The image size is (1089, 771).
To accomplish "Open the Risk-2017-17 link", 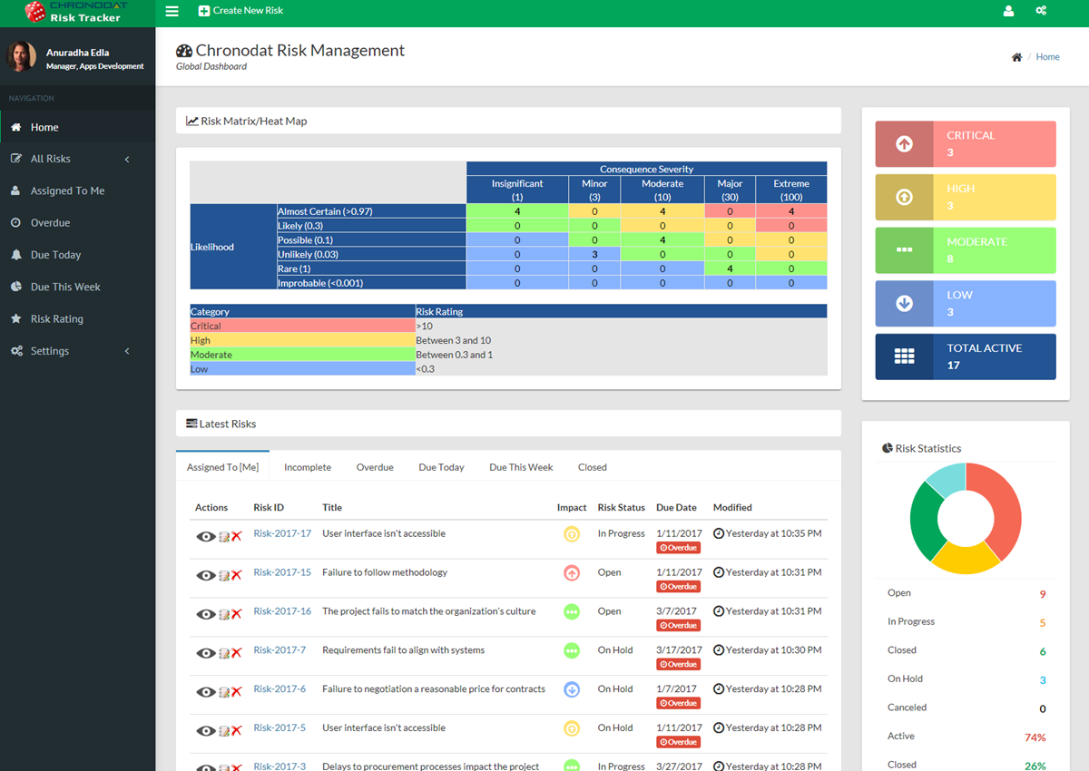I will click(282, 533).
